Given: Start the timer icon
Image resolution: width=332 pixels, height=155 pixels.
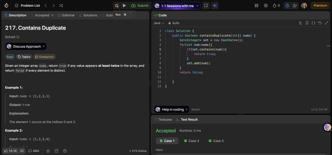Looking at the screenshot, I should pos(287,6).
